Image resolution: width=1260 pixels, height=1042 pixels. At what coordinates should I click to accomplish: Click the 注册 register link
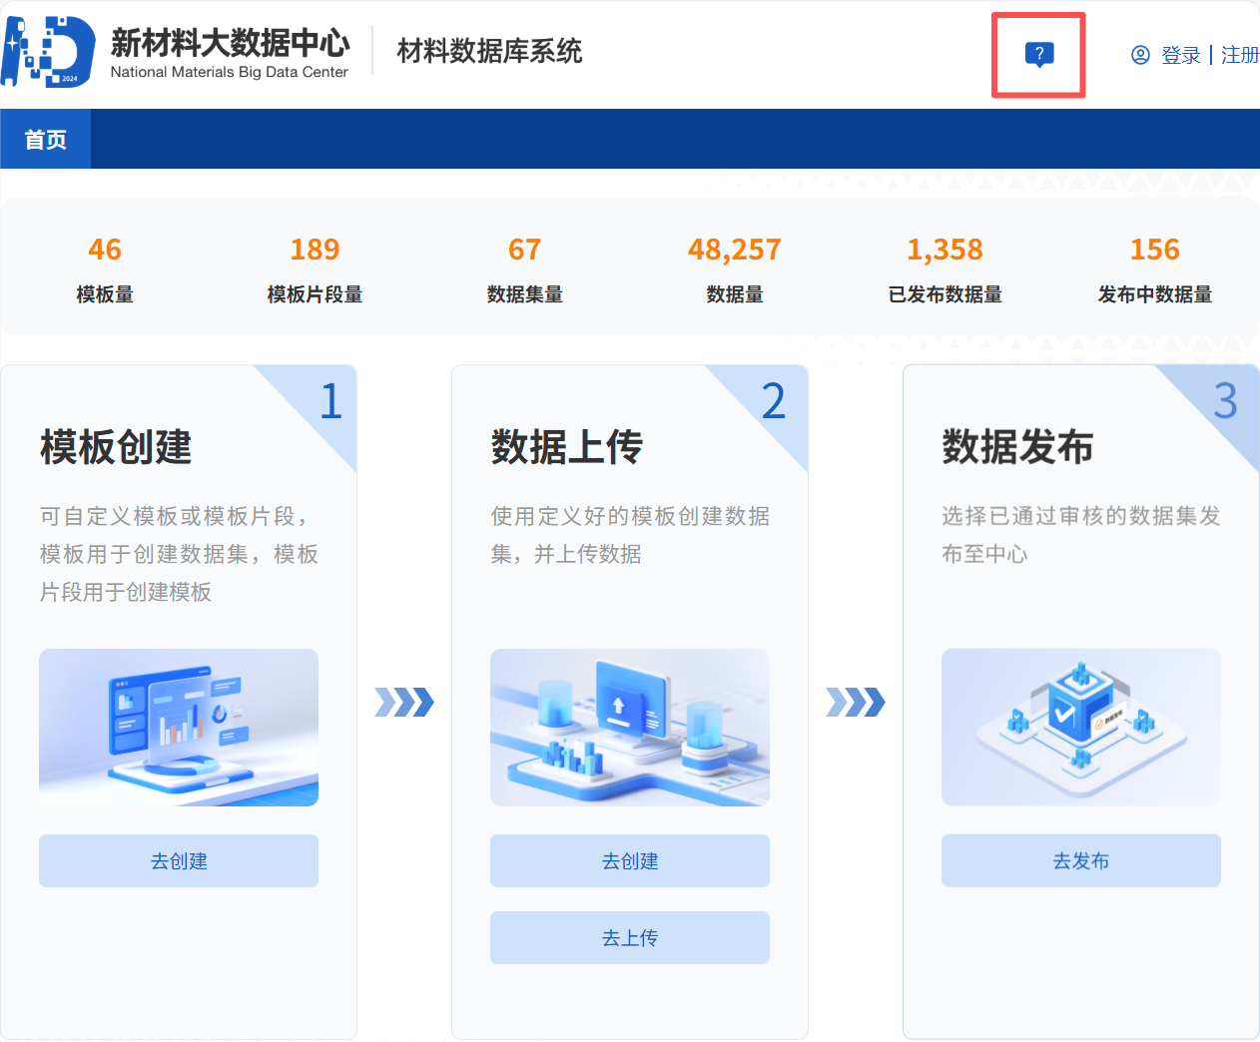coord(1239,55)
